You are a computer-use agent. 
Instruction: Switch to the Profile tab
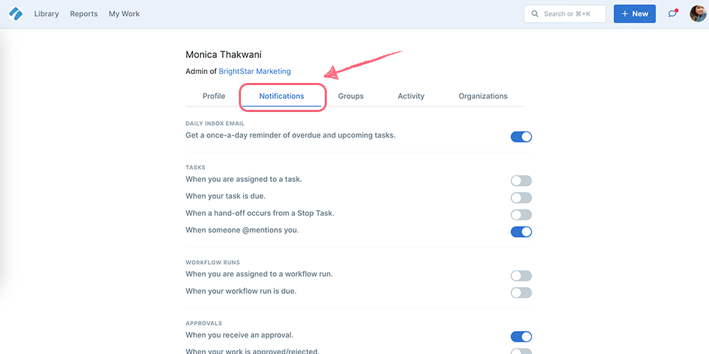point(214,96)
